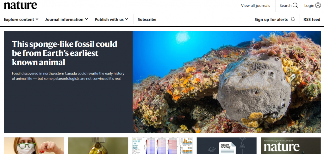Open View all journals link

tap(255, 6)
